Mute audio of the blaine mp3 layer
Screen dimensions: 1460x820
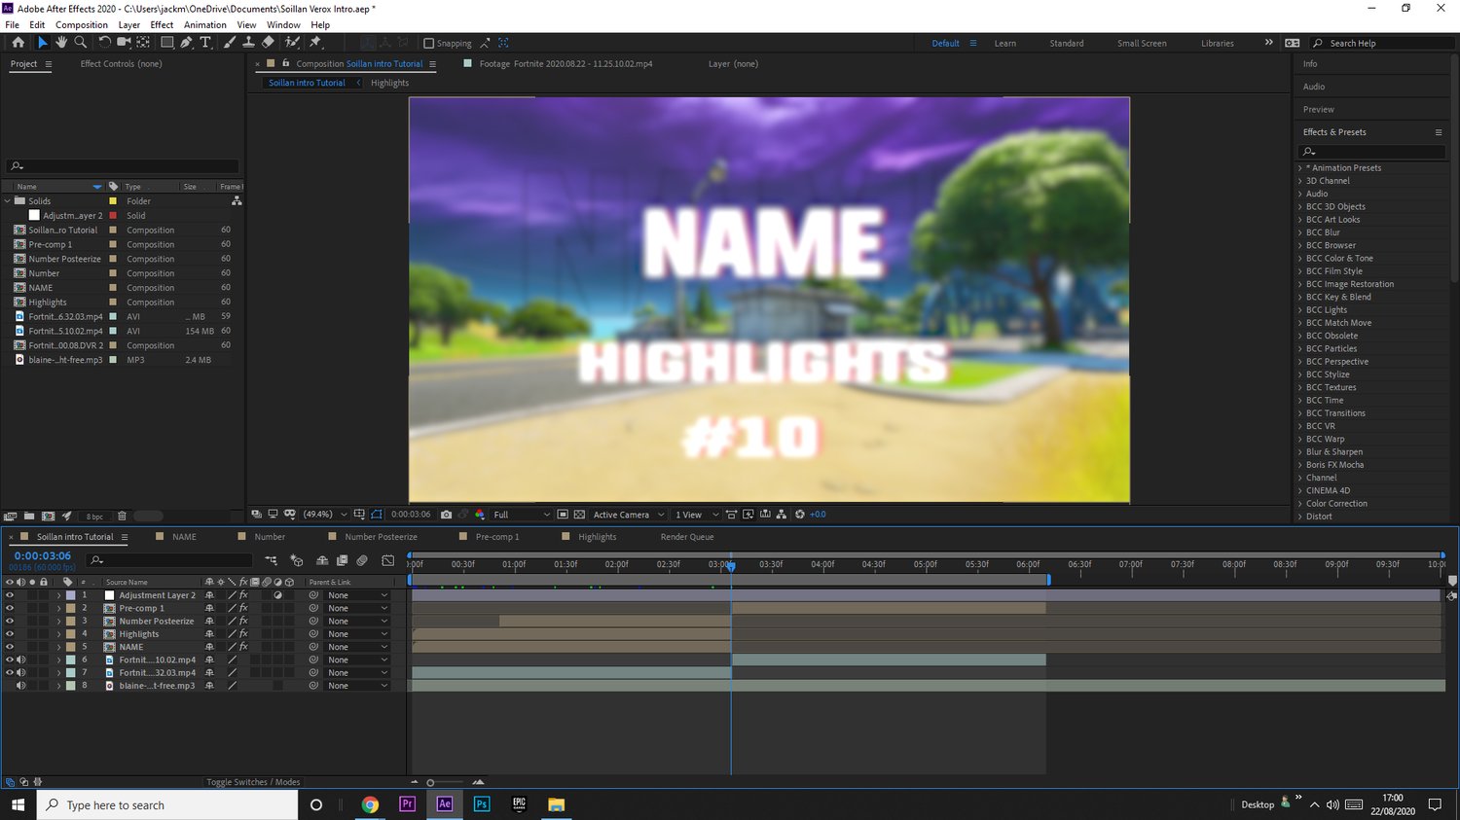pos(20,686)
